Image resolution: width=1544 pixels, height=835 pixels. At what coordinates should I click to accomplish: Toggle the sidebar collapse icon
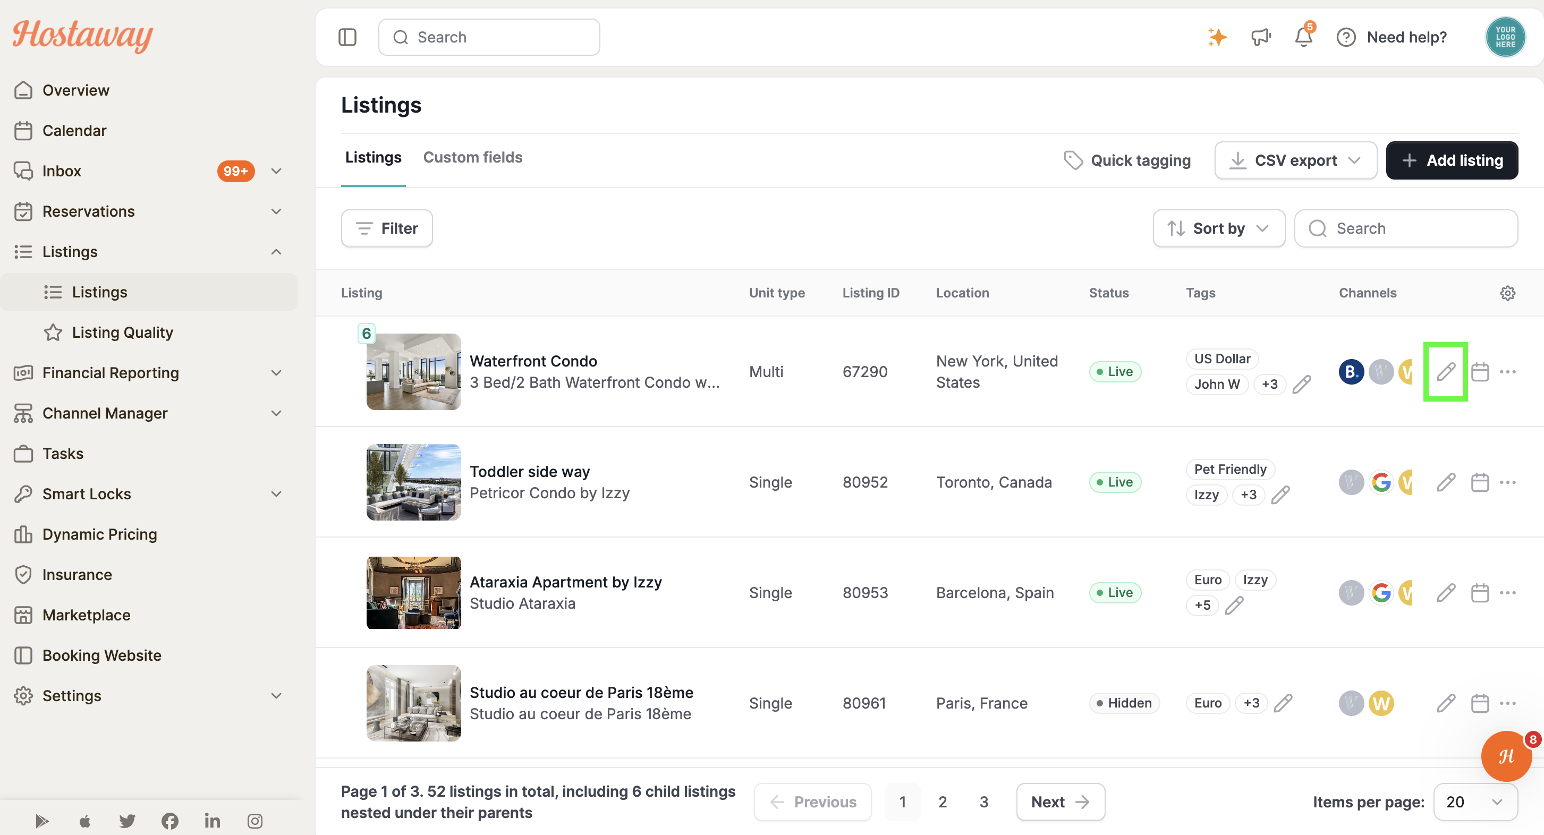(x=347, y=37)
